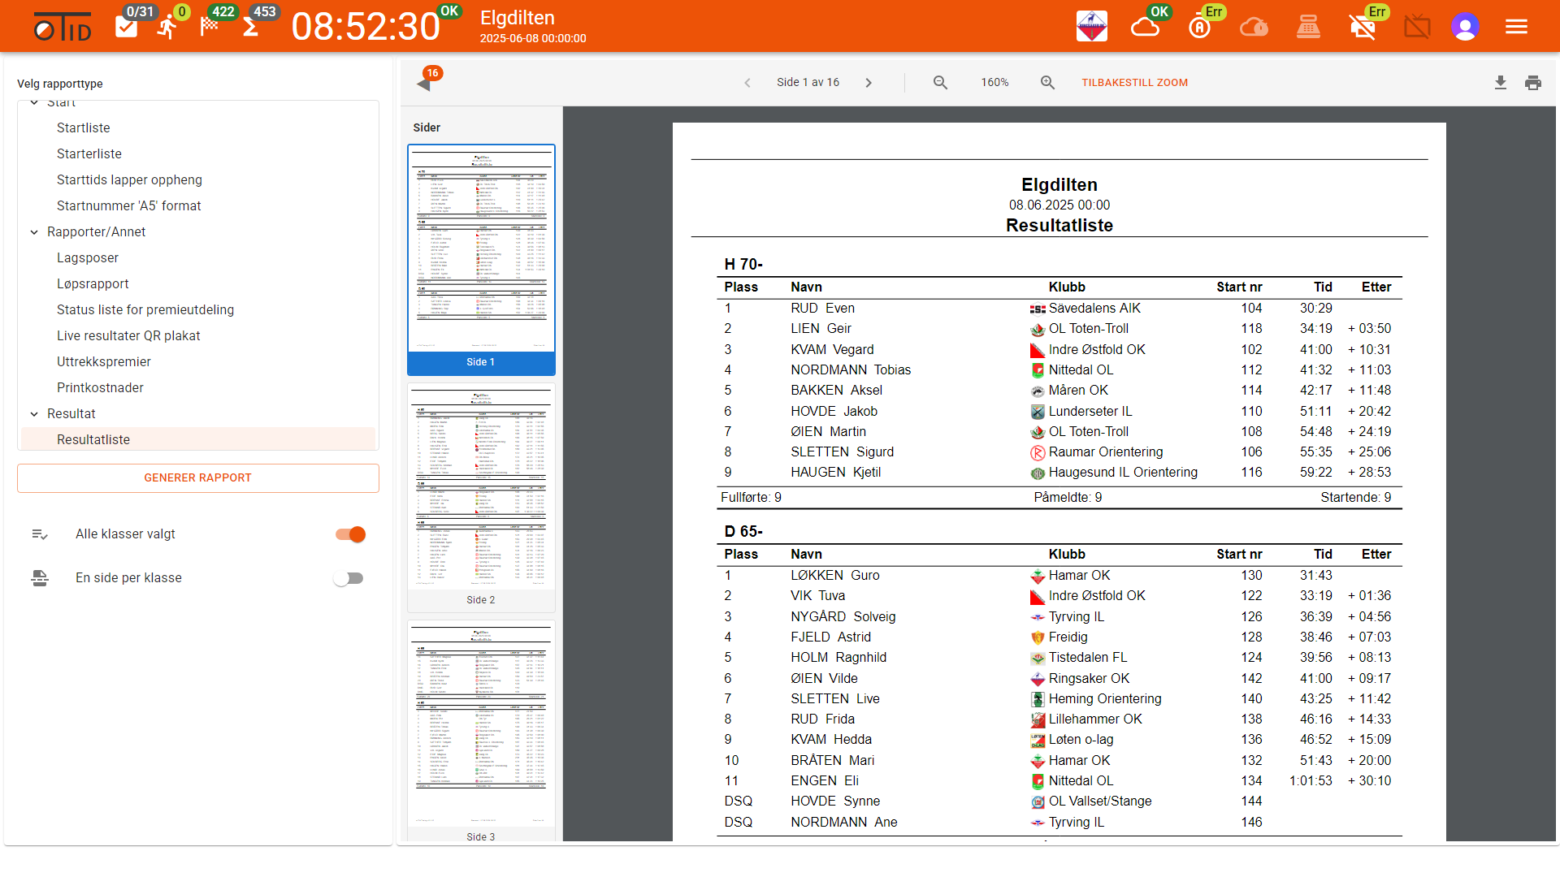Click the cash register icon
Viewport: 1560px width, 877px height.
[1308, 28]
